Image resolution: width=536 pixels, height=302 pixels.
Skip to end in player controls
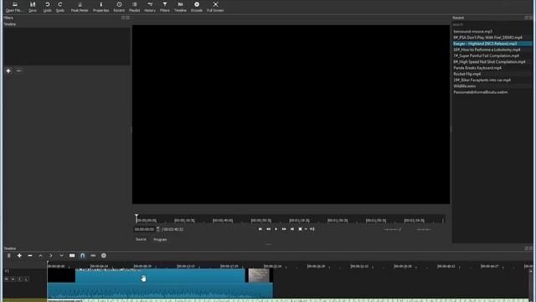point(292,229)
